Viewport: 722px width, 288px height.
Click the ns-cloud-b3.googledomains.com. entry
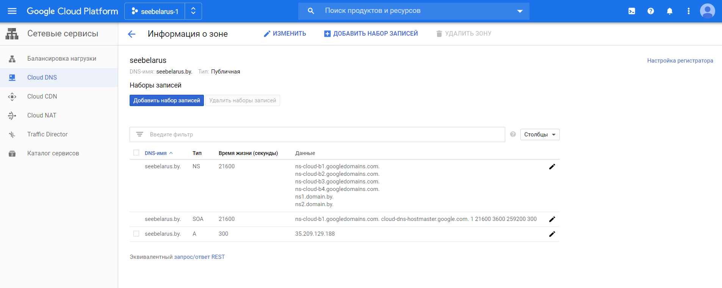tap(337, 182)
